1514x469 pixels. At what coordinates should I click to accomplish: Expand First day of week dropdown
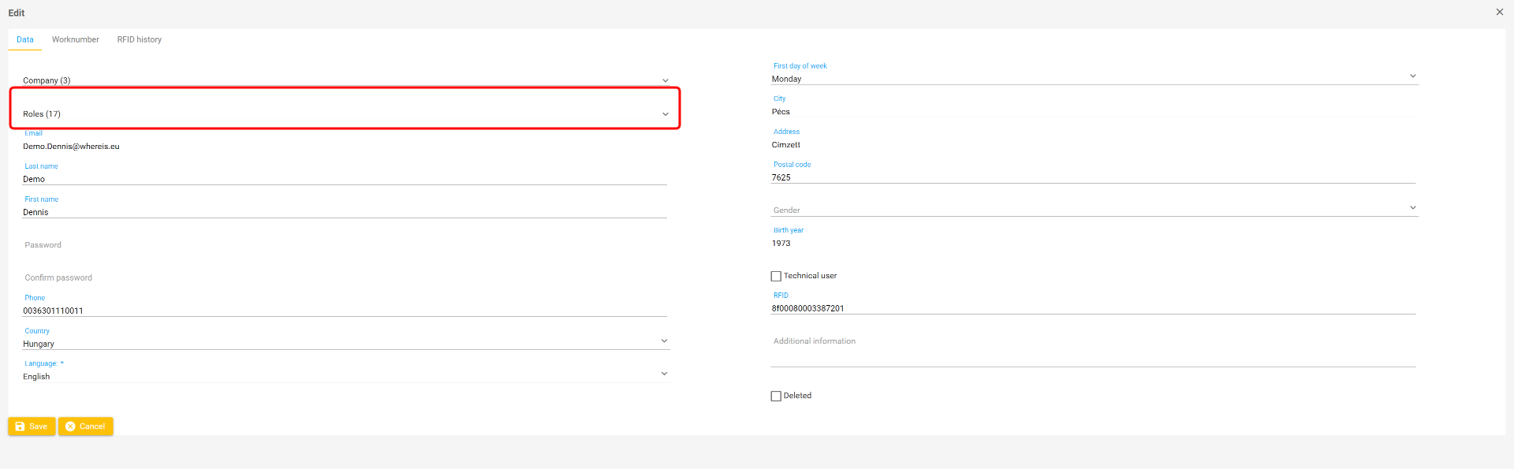click(x=1412, y=76)
